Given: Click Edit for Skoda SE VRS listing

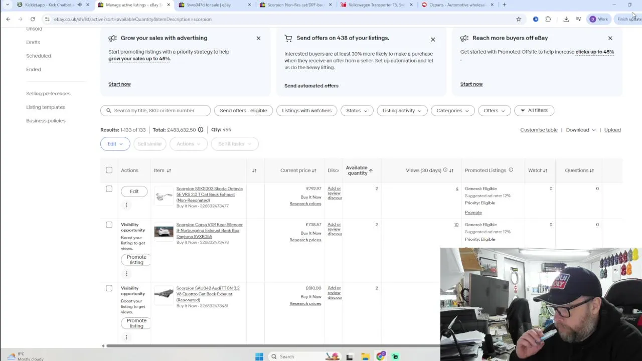Looking at the screenshot, I should click(x=134, y=192).
